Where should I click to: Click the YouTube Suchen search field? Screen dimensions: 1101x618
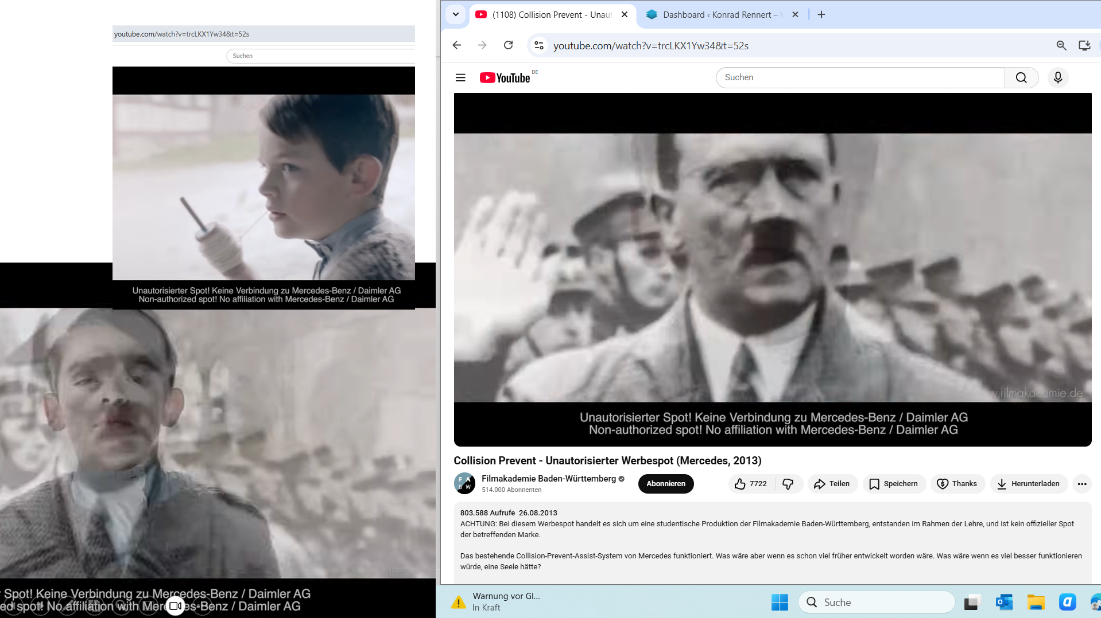point(859,77)
